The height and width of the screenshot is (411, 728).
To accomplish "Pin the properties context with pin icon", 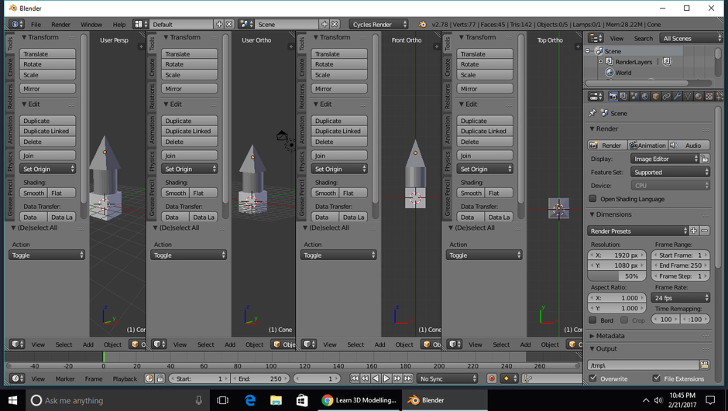I will click(592, 113).
